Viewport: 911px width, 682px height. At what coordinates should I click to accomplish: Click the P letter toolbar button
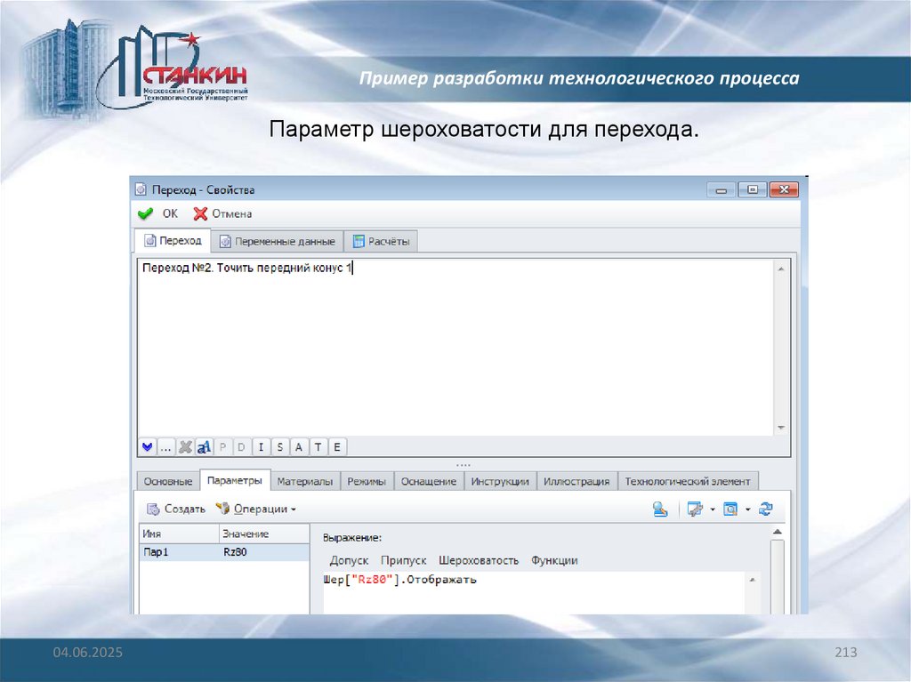click(222, 446)
